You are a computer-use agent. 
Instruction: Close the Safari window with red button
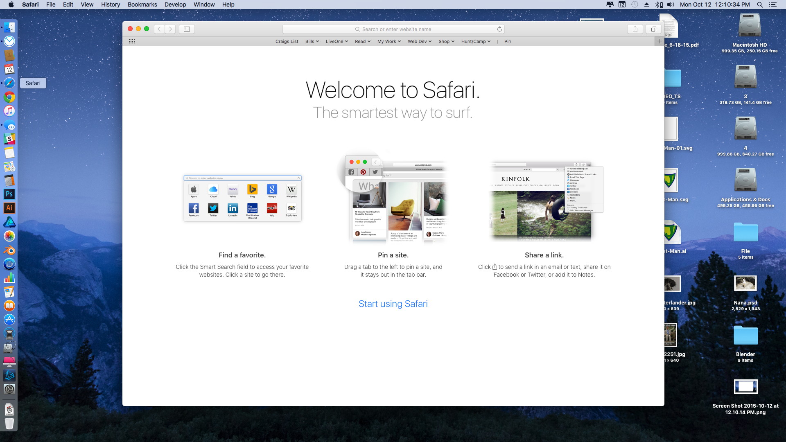(130, 29)
